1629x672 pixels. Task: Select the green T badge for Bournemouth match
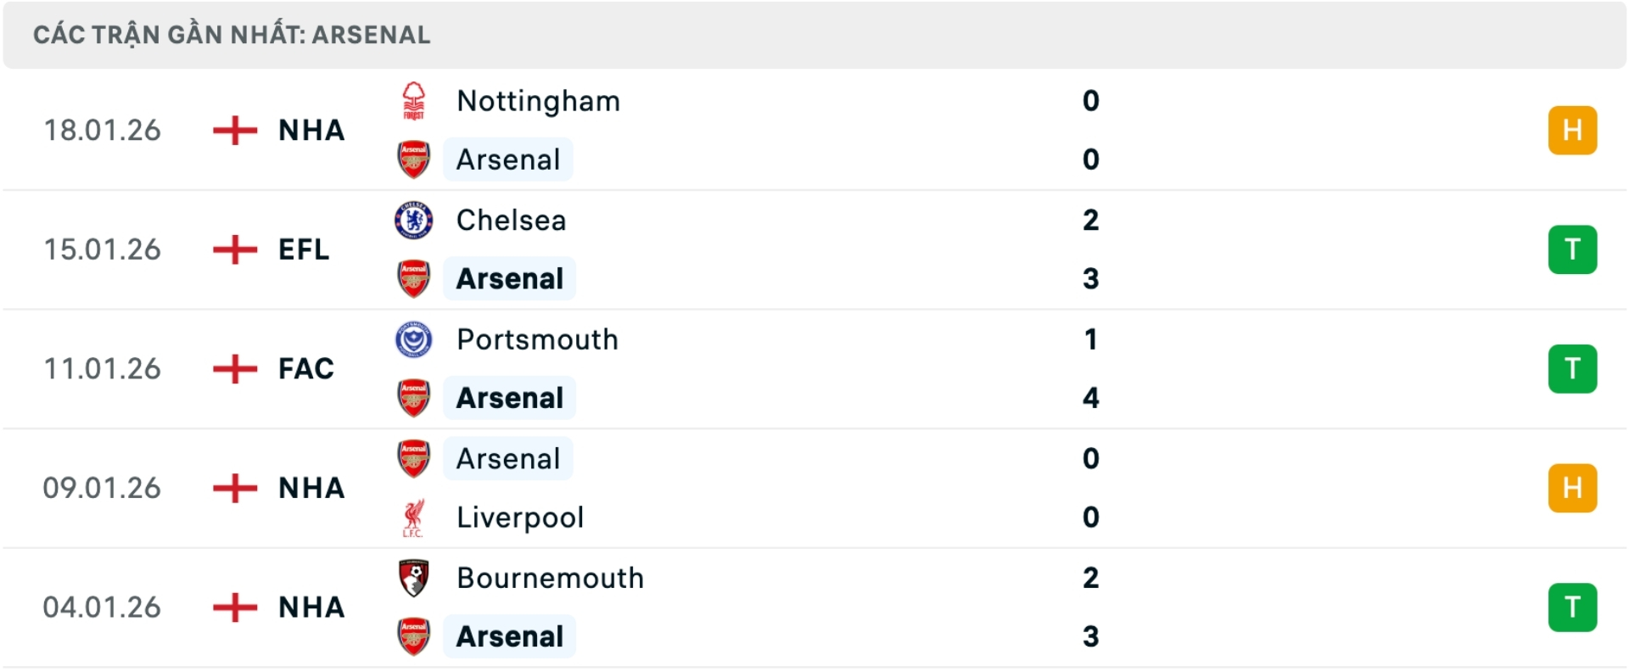(x=1573, y=607)
